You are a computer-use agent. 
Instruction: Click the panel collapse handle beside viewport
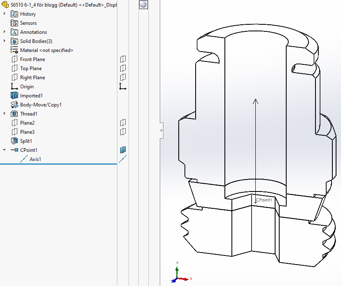coord(161,130)
